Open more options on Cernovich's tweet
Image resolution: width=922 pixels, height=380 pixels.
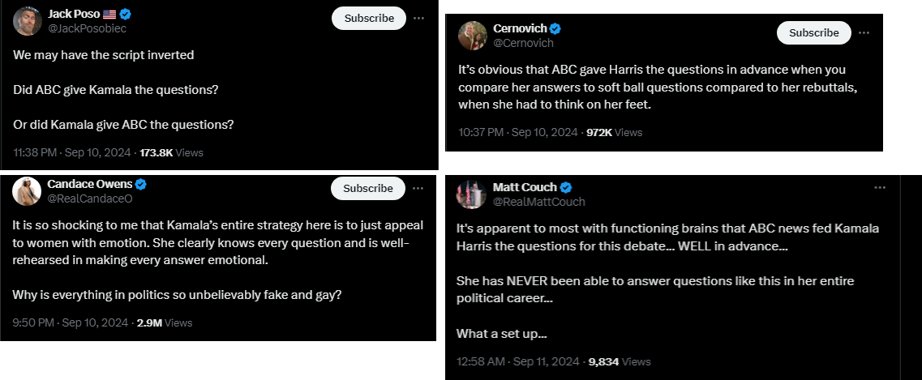click(x=864, y=32)
